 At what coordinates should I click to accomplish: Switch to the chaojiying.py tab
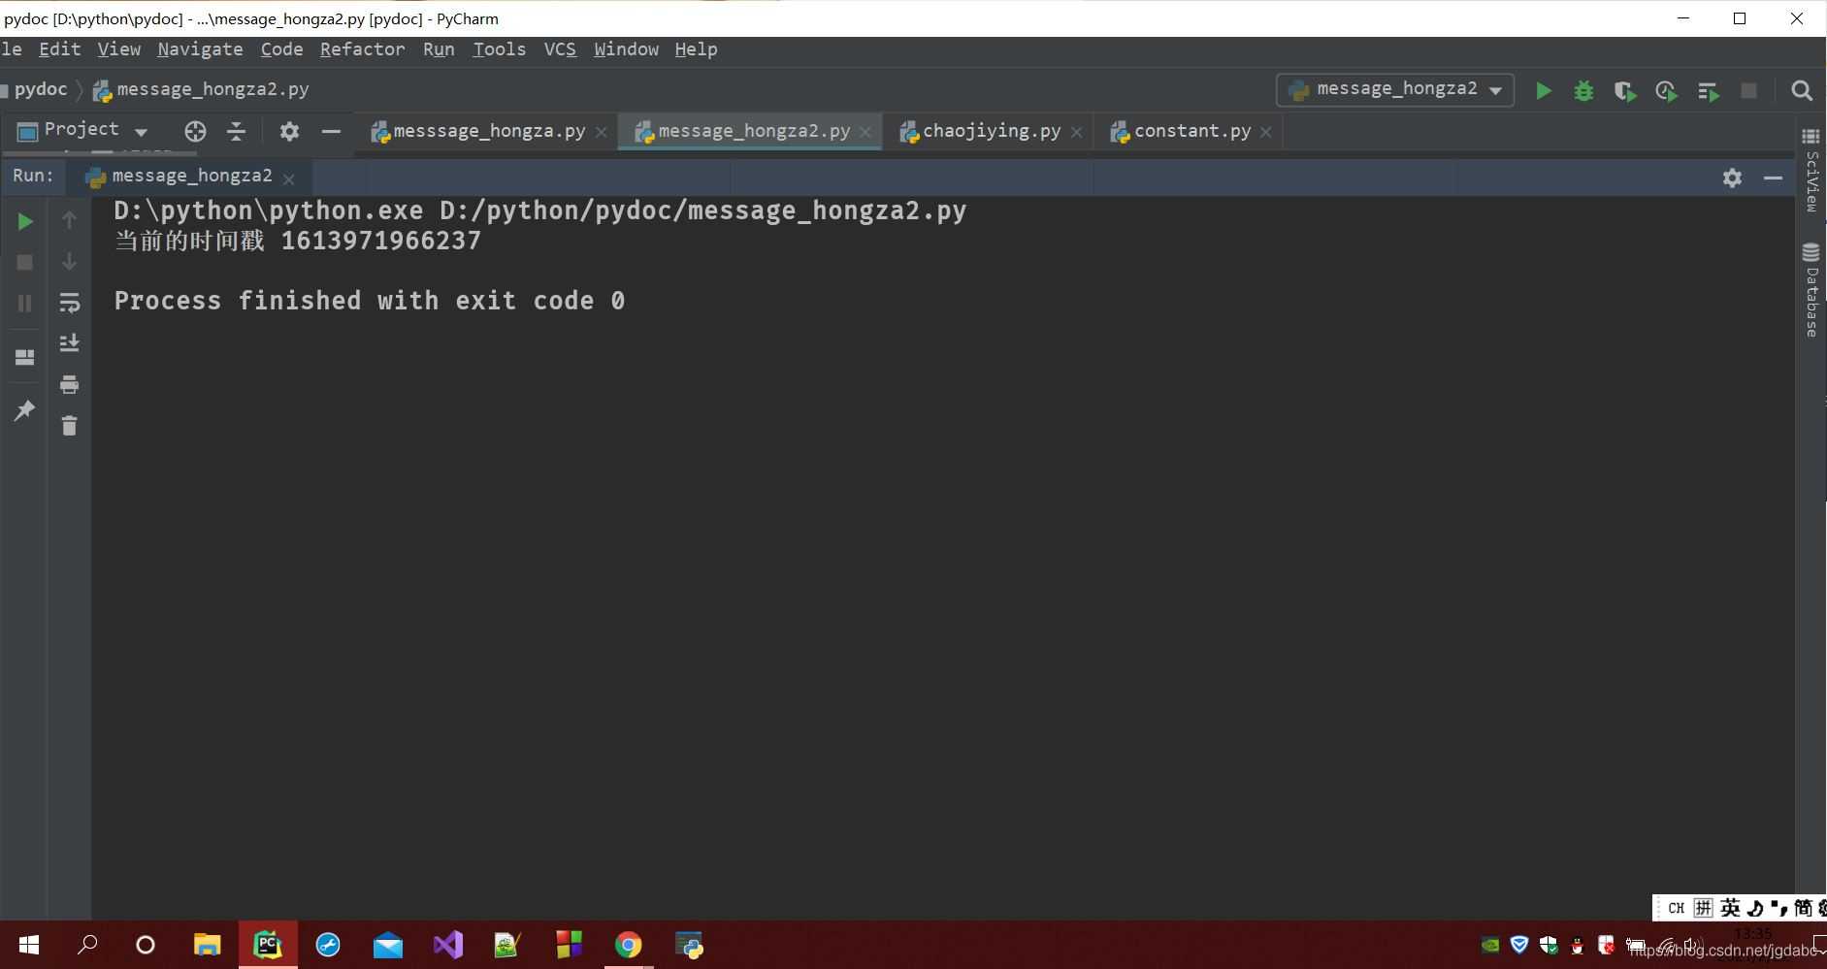988,131
